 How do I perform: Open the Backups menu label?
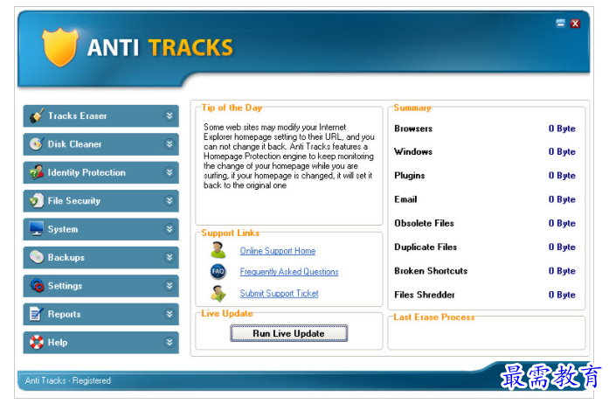pyautogui.click(x=66, y=257)
